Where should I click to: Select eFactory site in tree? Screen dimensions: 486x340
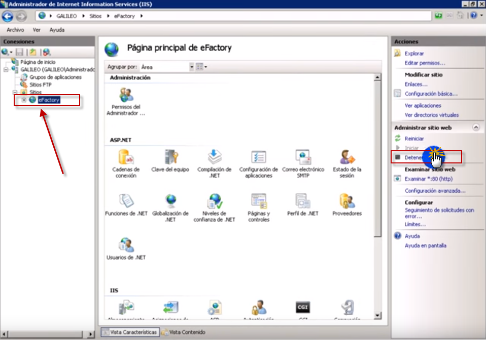(x=49, y=100)
